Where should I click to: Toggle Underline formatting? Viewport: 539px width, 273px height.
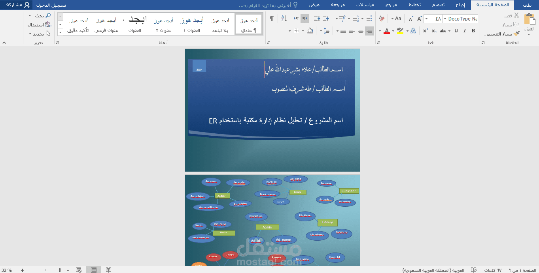[x=456, y=31]
